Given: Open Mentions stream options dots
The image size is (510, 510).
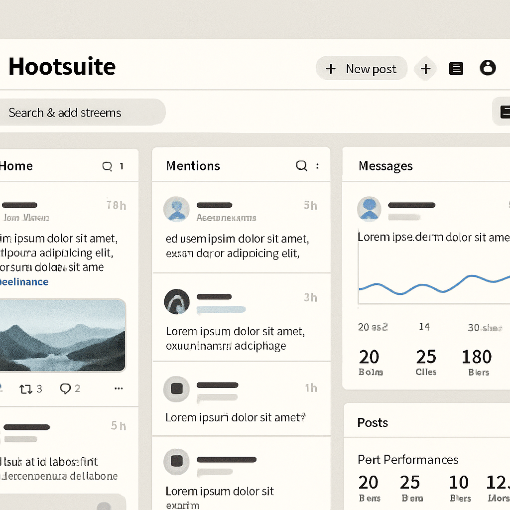Looking at the screenshot, I should point(318,166).
